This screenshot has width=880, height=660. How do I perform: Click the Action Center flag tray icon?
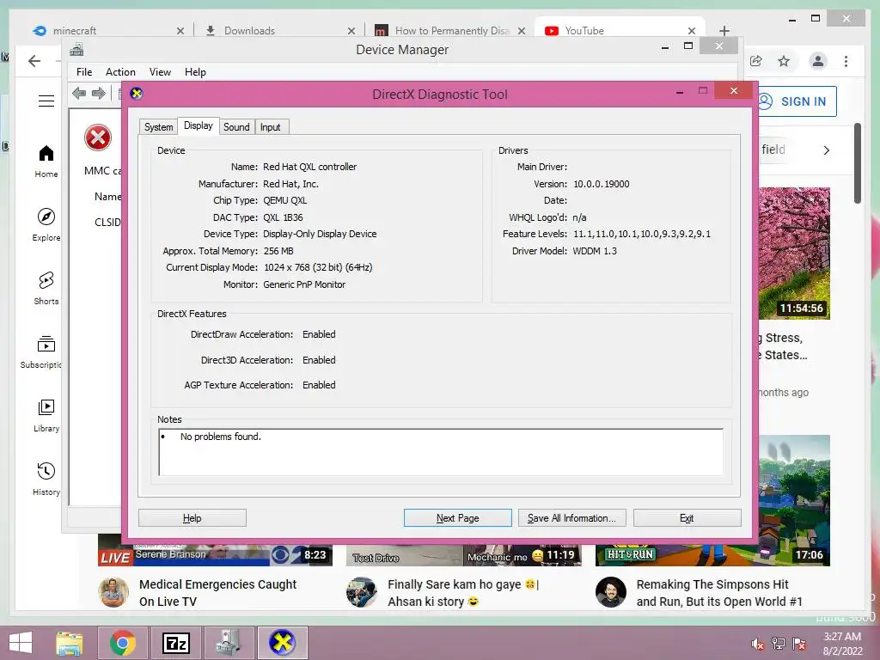799,644
